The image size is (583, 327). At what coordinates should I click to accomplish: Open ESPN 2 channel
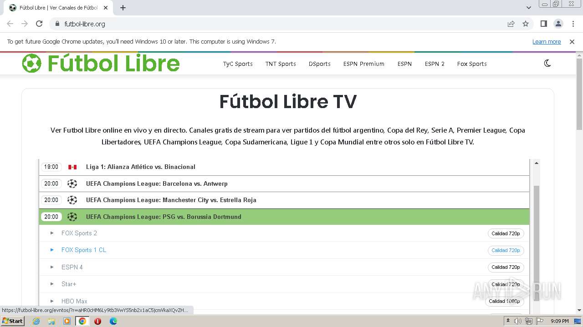click(x=435, y=64)
